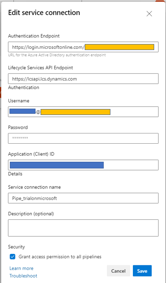This screenshot has height=283, width=166.
Task: Click the Azure Active Directory helper text
Action: pyautogui.click(x=57, y=55)
